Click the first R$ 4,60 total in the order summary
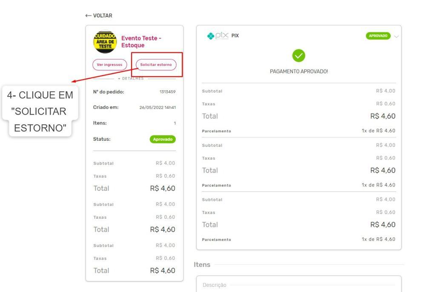 tap(163, 188)
